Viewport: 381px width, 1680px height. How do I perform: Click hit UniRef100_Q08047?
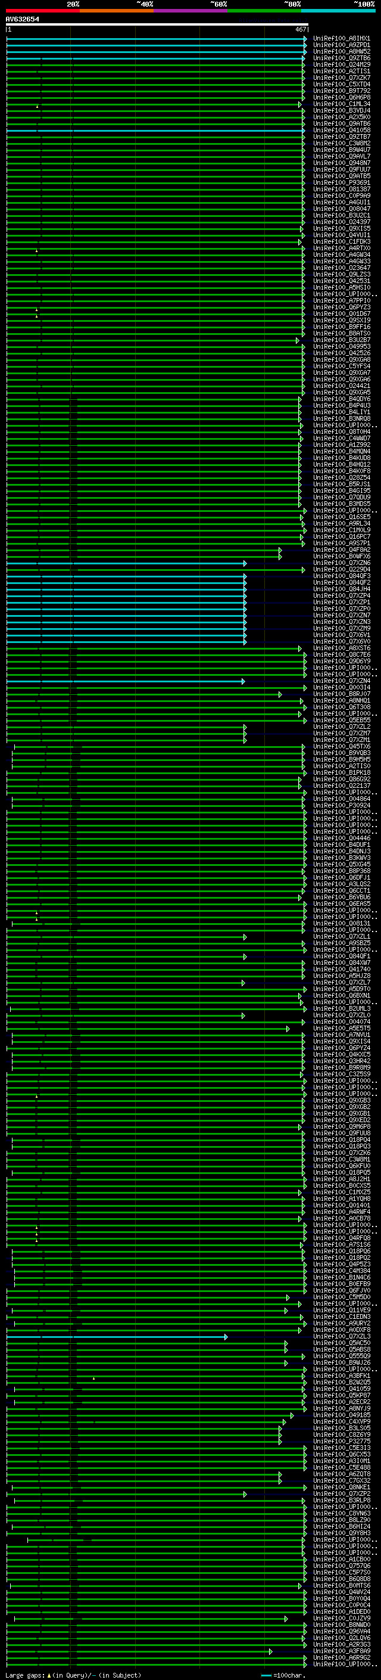point(341,209)
